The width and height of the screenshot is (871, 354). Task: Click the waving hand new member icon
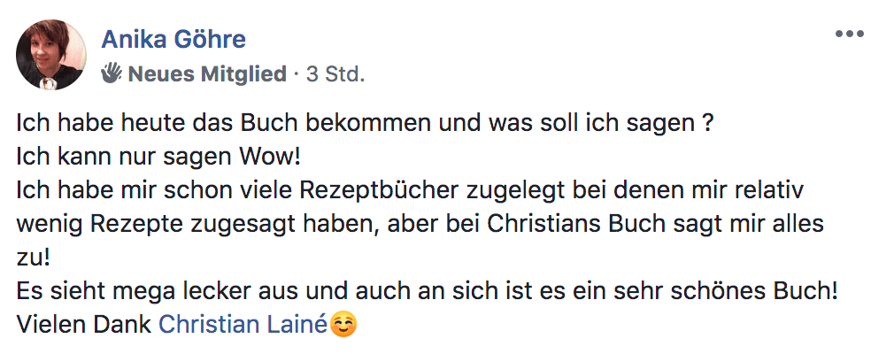(112, 73)
